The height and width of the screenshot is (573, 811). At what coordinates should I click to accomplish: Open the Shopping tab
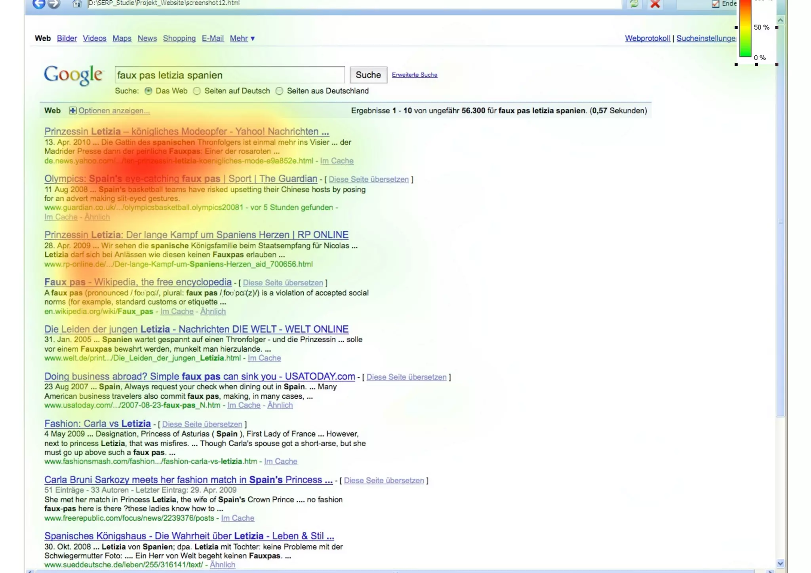point(179,38)
